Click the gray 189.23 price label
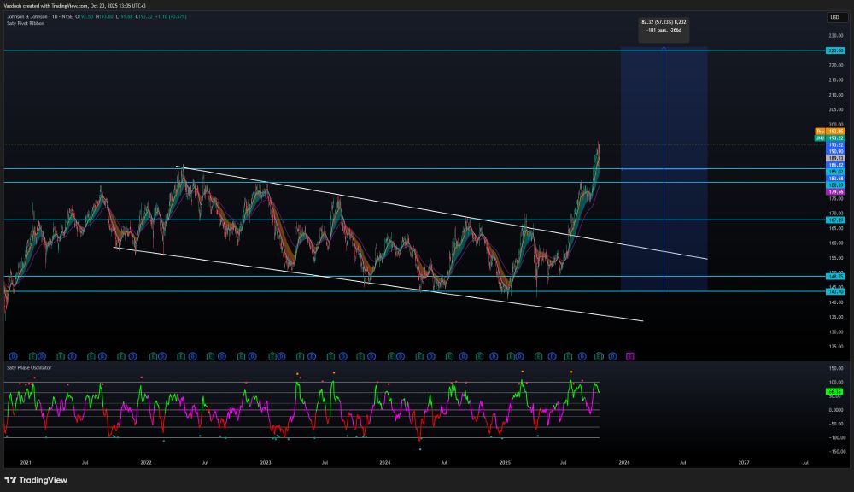The width and height of the screenshot is (854, 492). [x=835, y=158]
